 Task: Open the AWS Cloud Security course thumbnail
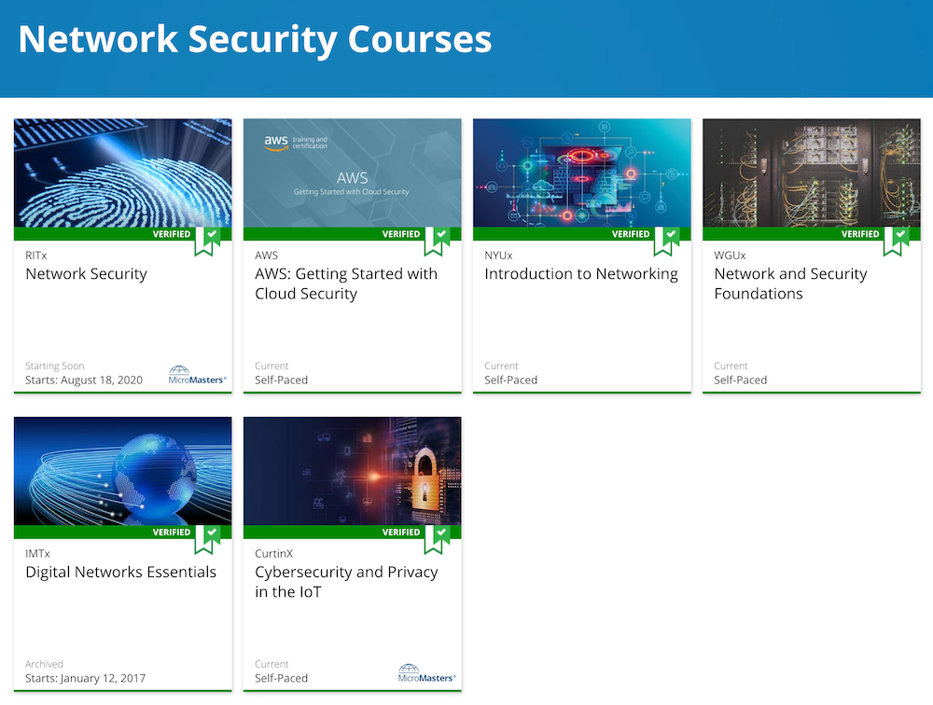(353, 173)
